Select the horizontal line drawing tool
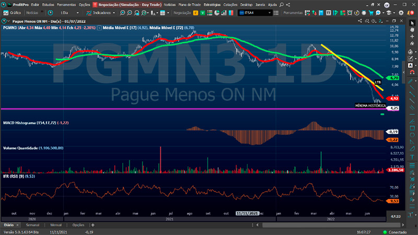 412,114
